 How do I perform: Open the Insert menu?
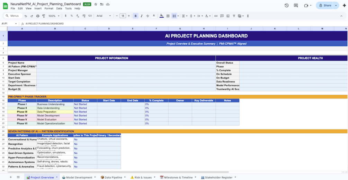[38, 8]
